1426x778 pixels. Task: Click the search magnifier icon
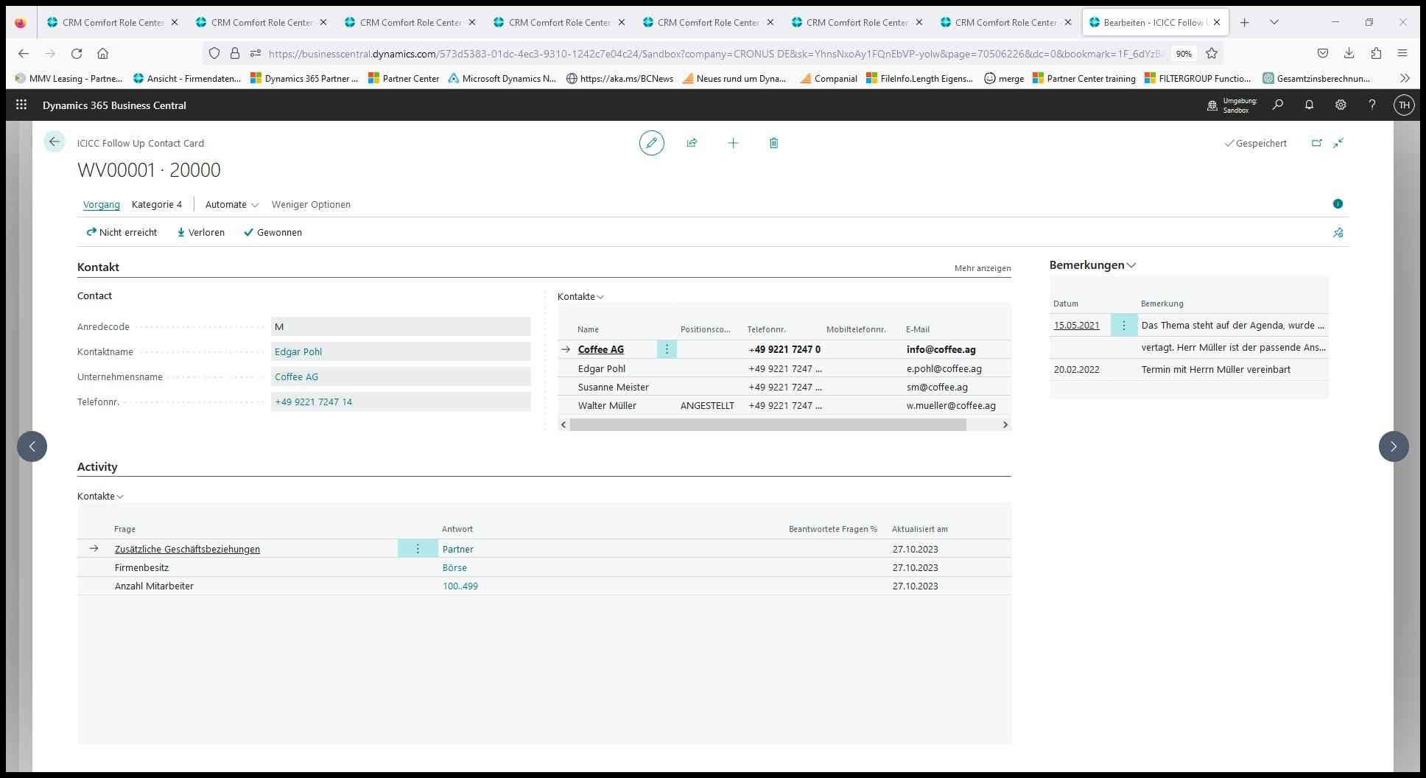click(1278, 105)
